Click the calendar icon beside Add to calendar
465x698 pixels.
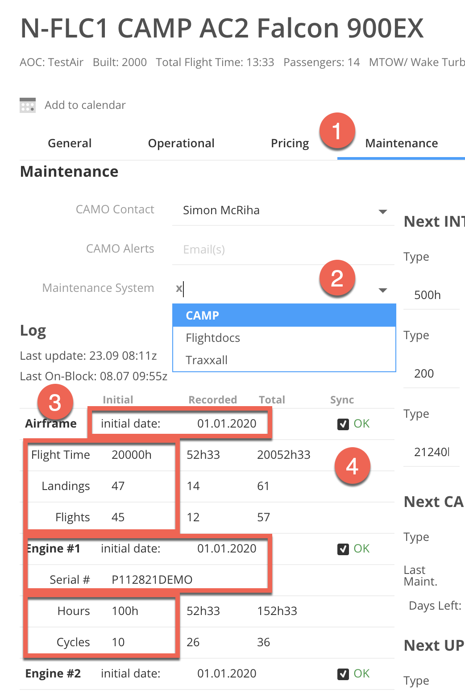coord(28,105)
